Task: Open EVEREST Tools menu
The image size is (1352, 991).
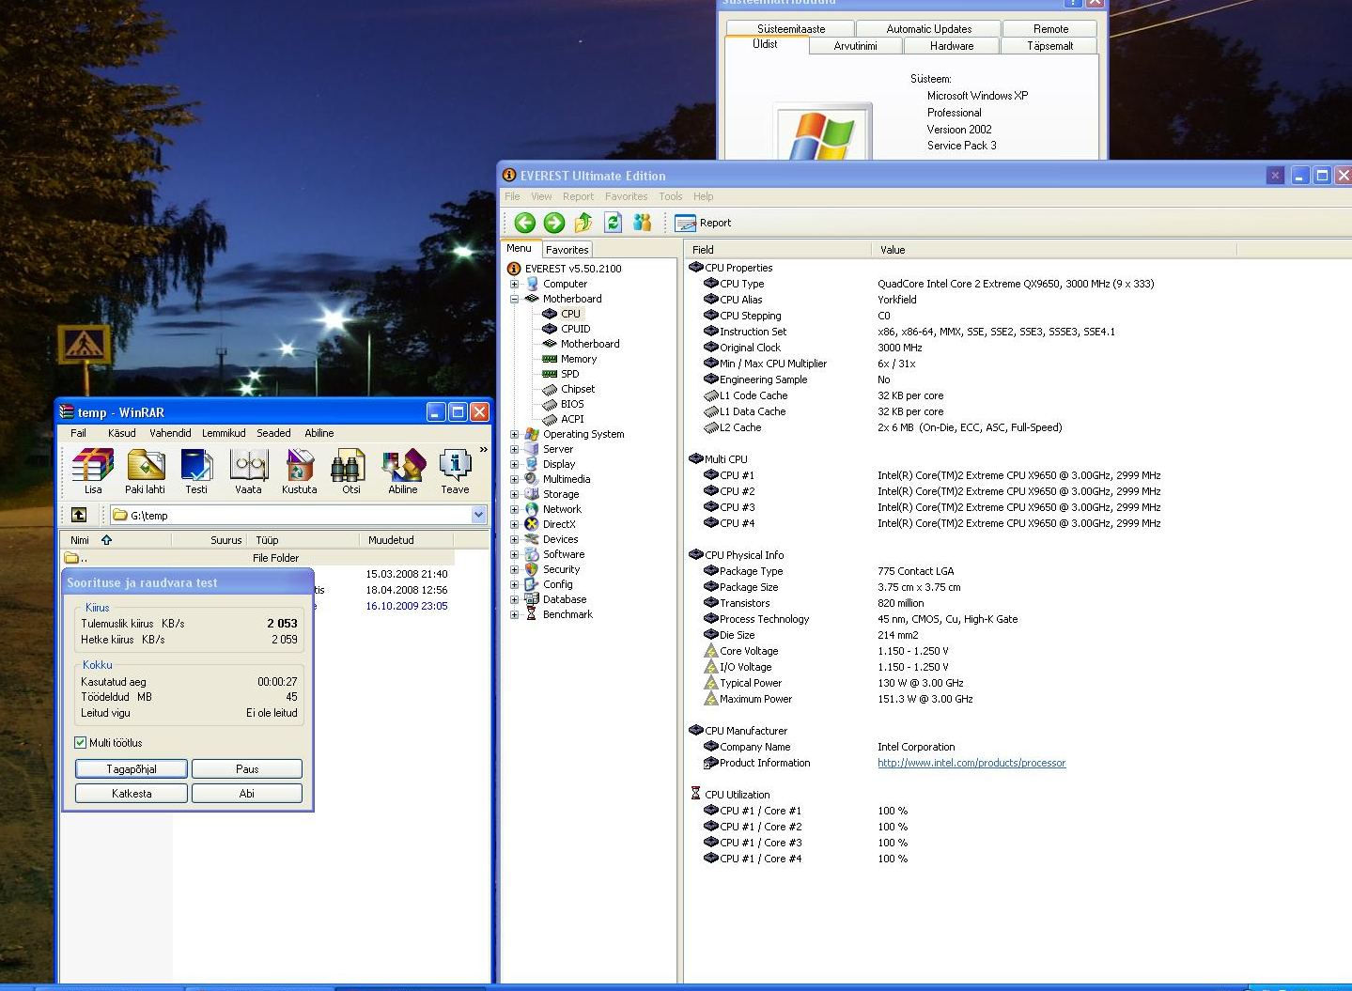Action: (670, 196)
